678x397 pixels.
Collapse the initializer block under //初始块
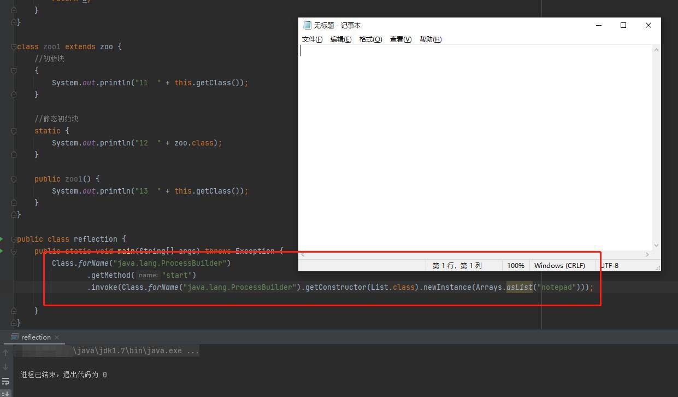[x=14, y=71]
